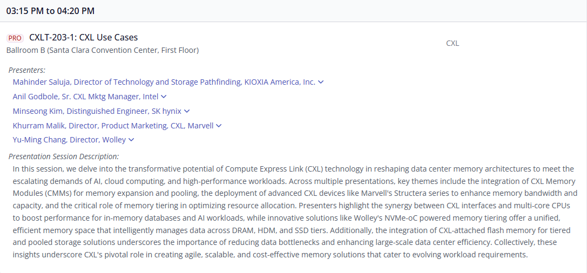
Task: Open the chevron after Khurram Malik, Marvell
Action: pos(219,126)
